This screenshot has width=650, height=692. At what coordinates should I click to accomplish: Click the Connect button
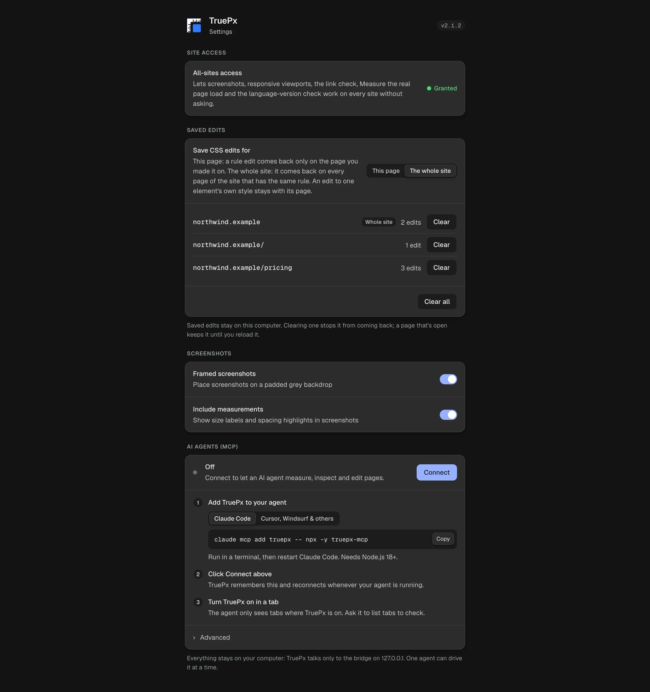point(436,472)
